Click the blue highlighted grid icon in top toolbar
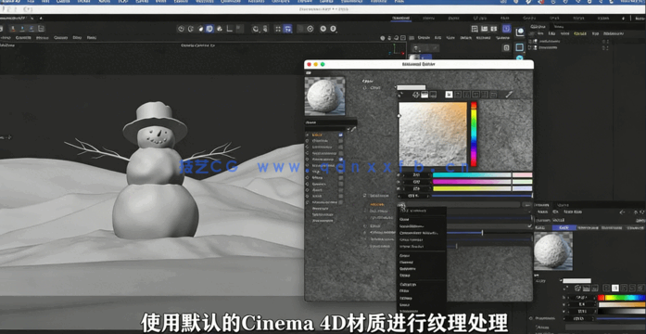 coord(288,29)
